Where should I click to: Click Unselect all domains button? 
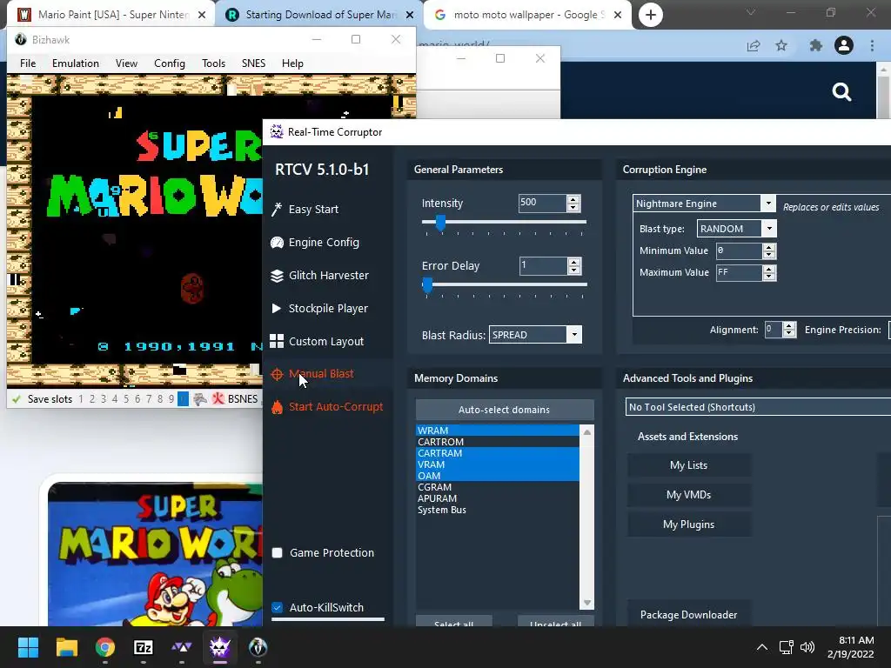555,621
